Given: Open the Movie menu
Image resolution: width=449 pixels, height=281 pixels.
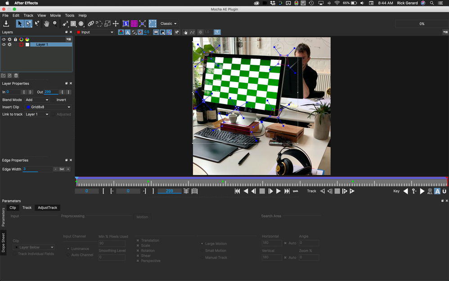Looking at the screenshot, I should tap(55, 15).
